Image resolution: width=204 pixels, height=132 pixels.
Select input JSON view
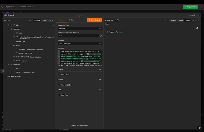(x=51, y=20)
